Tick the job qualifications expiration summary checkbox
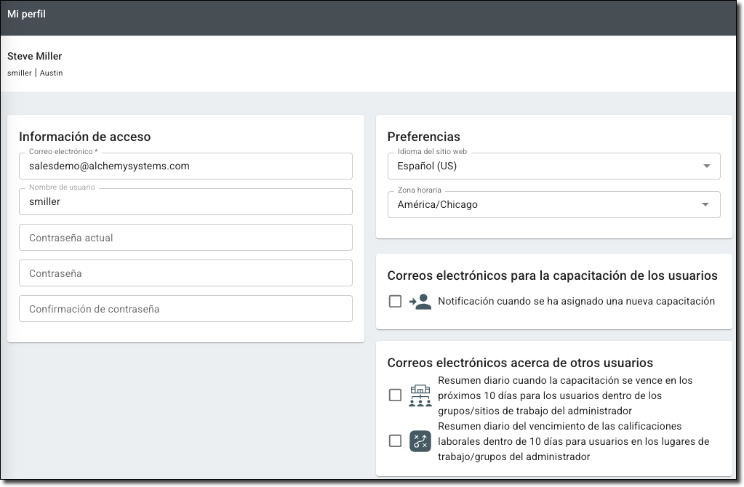This screenshot has width=744, height=487. pos(395,441)
